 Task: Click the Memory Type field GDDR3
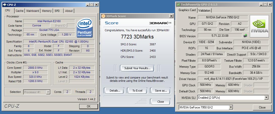pyautogui.click(x=209, y=67)
